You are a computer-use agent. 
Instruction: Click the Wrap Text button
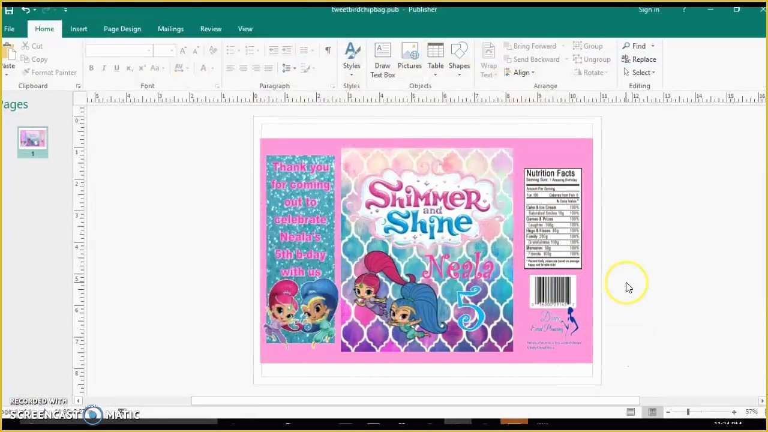(x=488, y=61)
